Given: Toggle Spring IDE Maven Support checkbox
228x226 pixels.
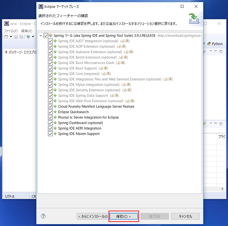Looking at the screenshot, I should (x=50, y=134).
